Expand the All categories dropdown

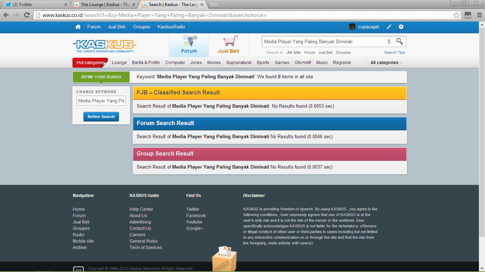(x=386, y=63)
